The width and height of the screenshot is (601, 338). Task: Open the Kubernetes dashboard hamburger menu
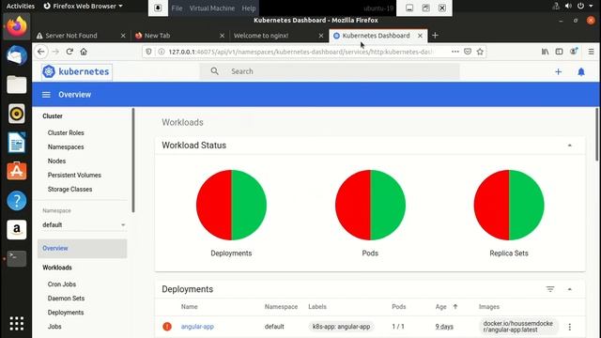[x=46, y=95]
